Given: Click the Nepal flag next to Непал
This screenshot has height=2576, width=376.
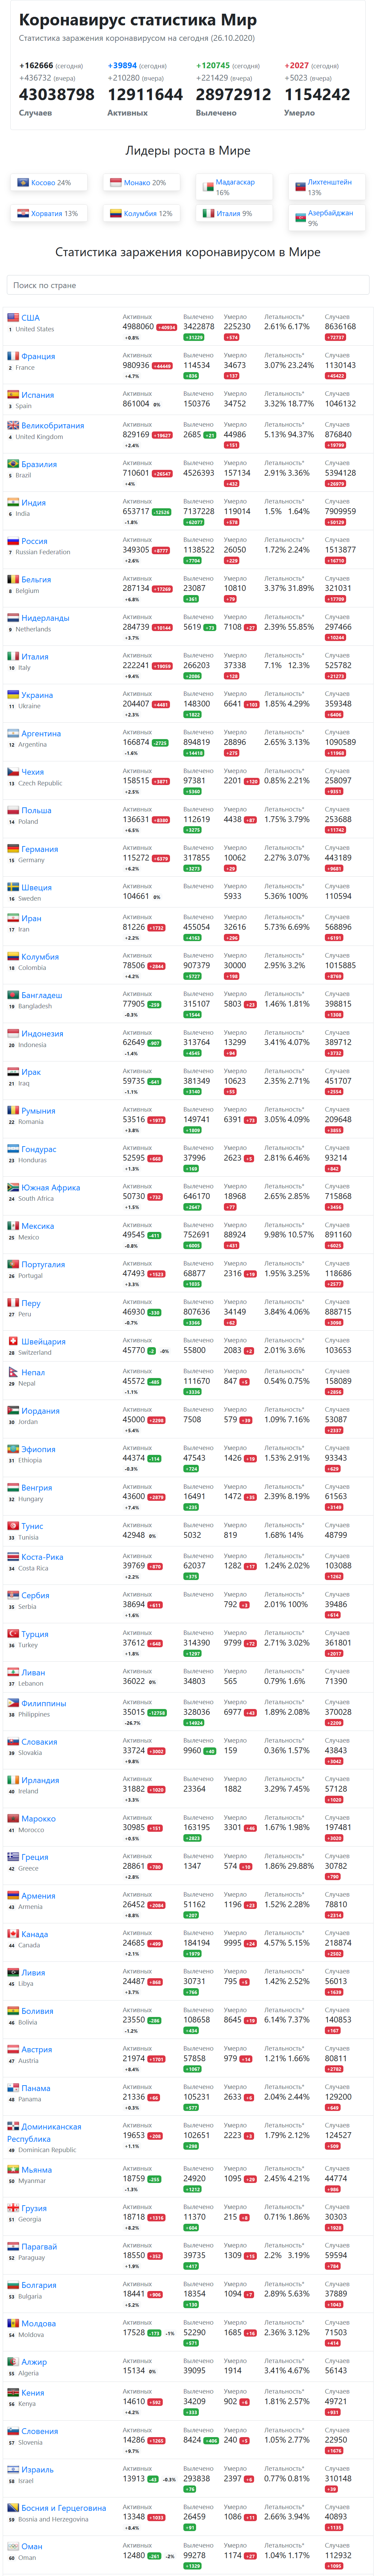Looking at the screenshot, I should pyautogui.click(x=13, y=1372).
